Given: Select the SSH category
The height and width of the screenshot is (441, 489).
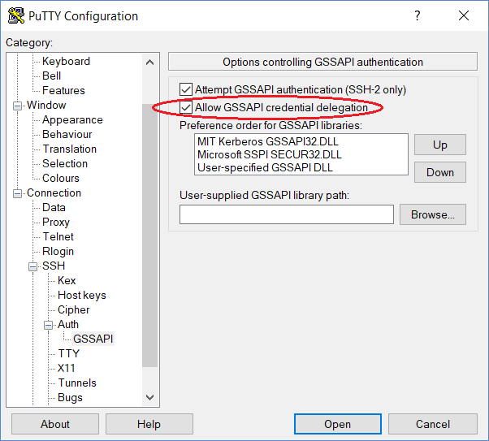Looking at the screenshot, I should tap(54, 266).
